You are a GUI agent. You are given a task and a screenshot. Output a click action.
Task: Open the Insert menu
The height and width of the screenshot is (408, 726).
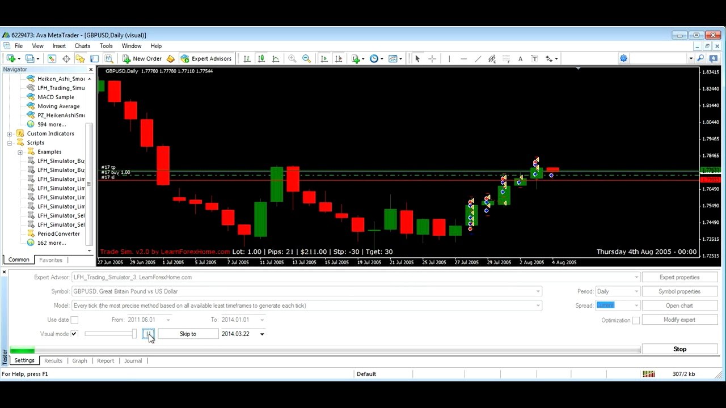click(x=59, y=46)
